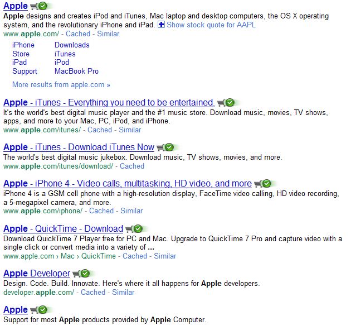Click the cart icon next to 'QuickTime - Download'
Viewport: 351px width, 325px height.
point(129,229)
